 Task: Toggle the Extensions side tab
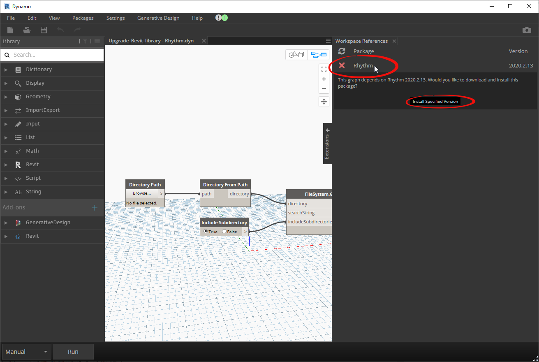[327, 144]
